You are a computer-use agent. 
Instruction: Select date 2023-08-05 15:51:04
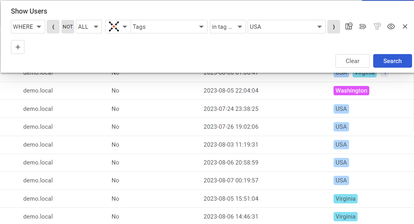231,199
